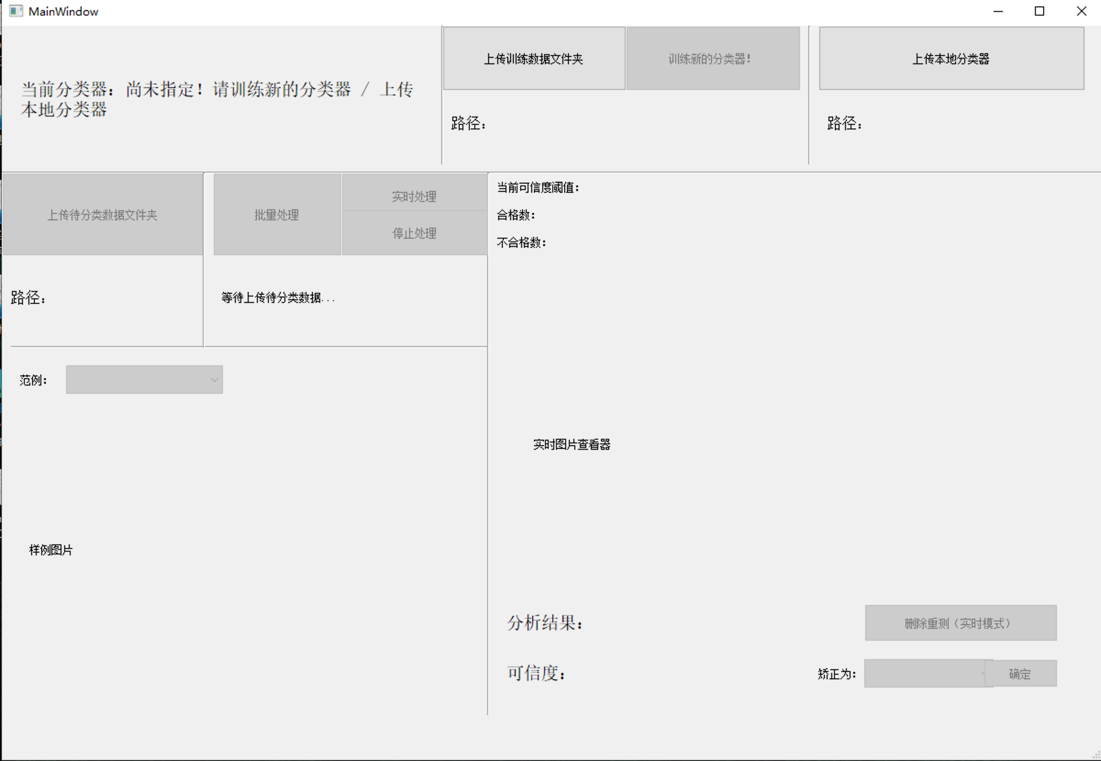1101x761 pixels.
Task: Confirm correction with the 确定 button
Action: pyautogui.click(x=1020, y=673)
